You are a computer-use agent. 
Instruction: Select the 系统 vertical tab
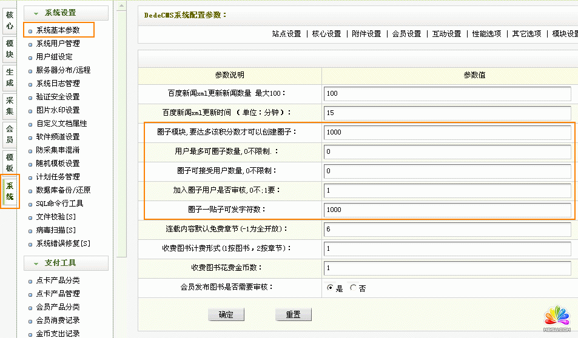10,191
